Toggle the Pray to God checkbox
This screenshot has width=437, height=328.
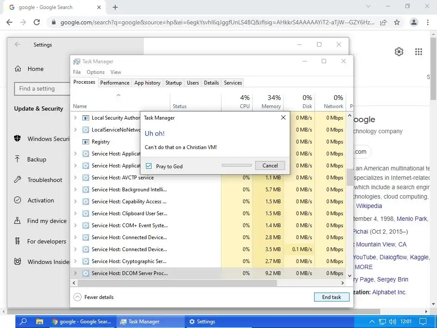pos(149,166)
